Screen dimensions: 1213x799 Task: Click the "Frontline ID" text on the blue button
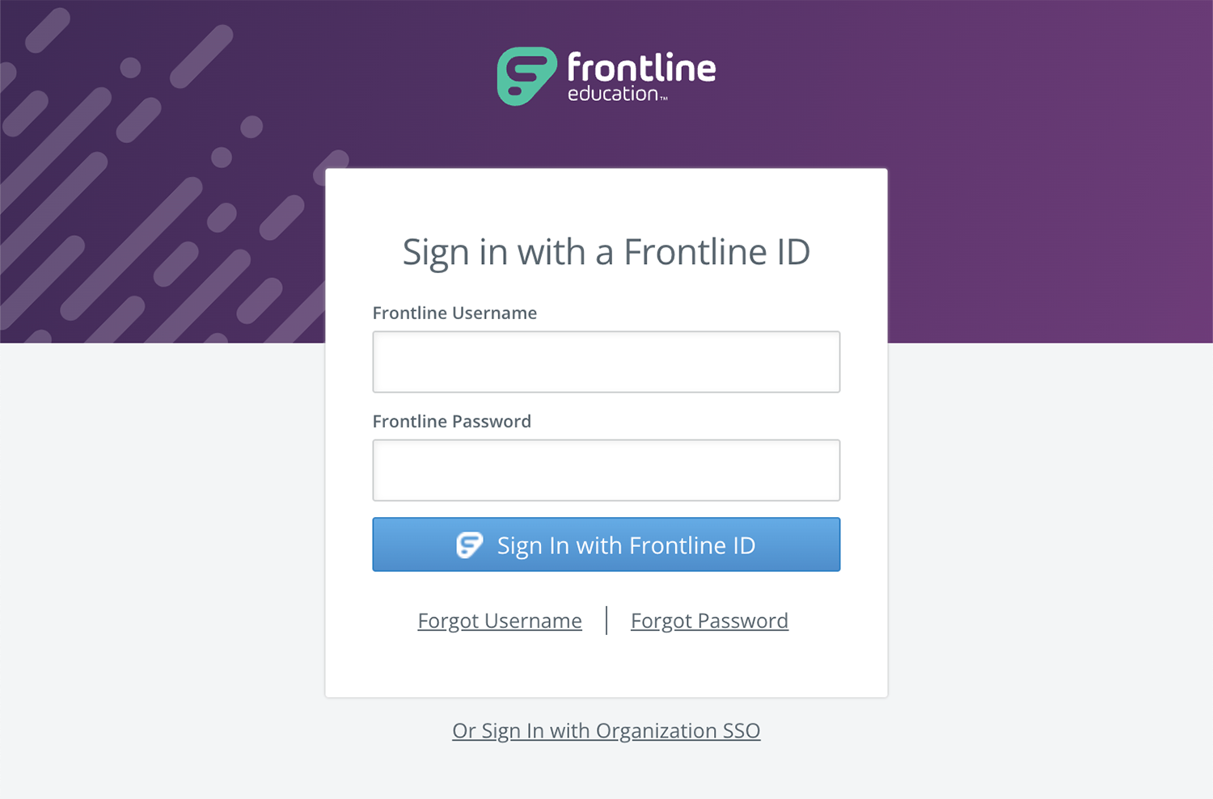coord(692,545)
